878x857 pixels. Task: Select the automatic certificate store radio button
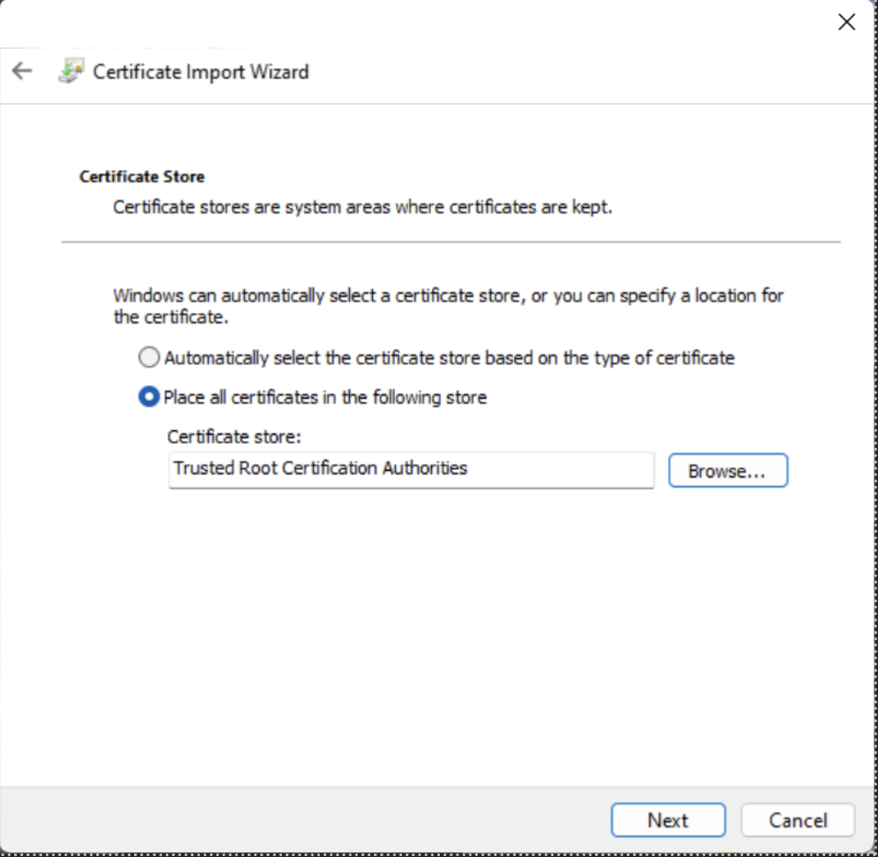(x=150, y=358)
